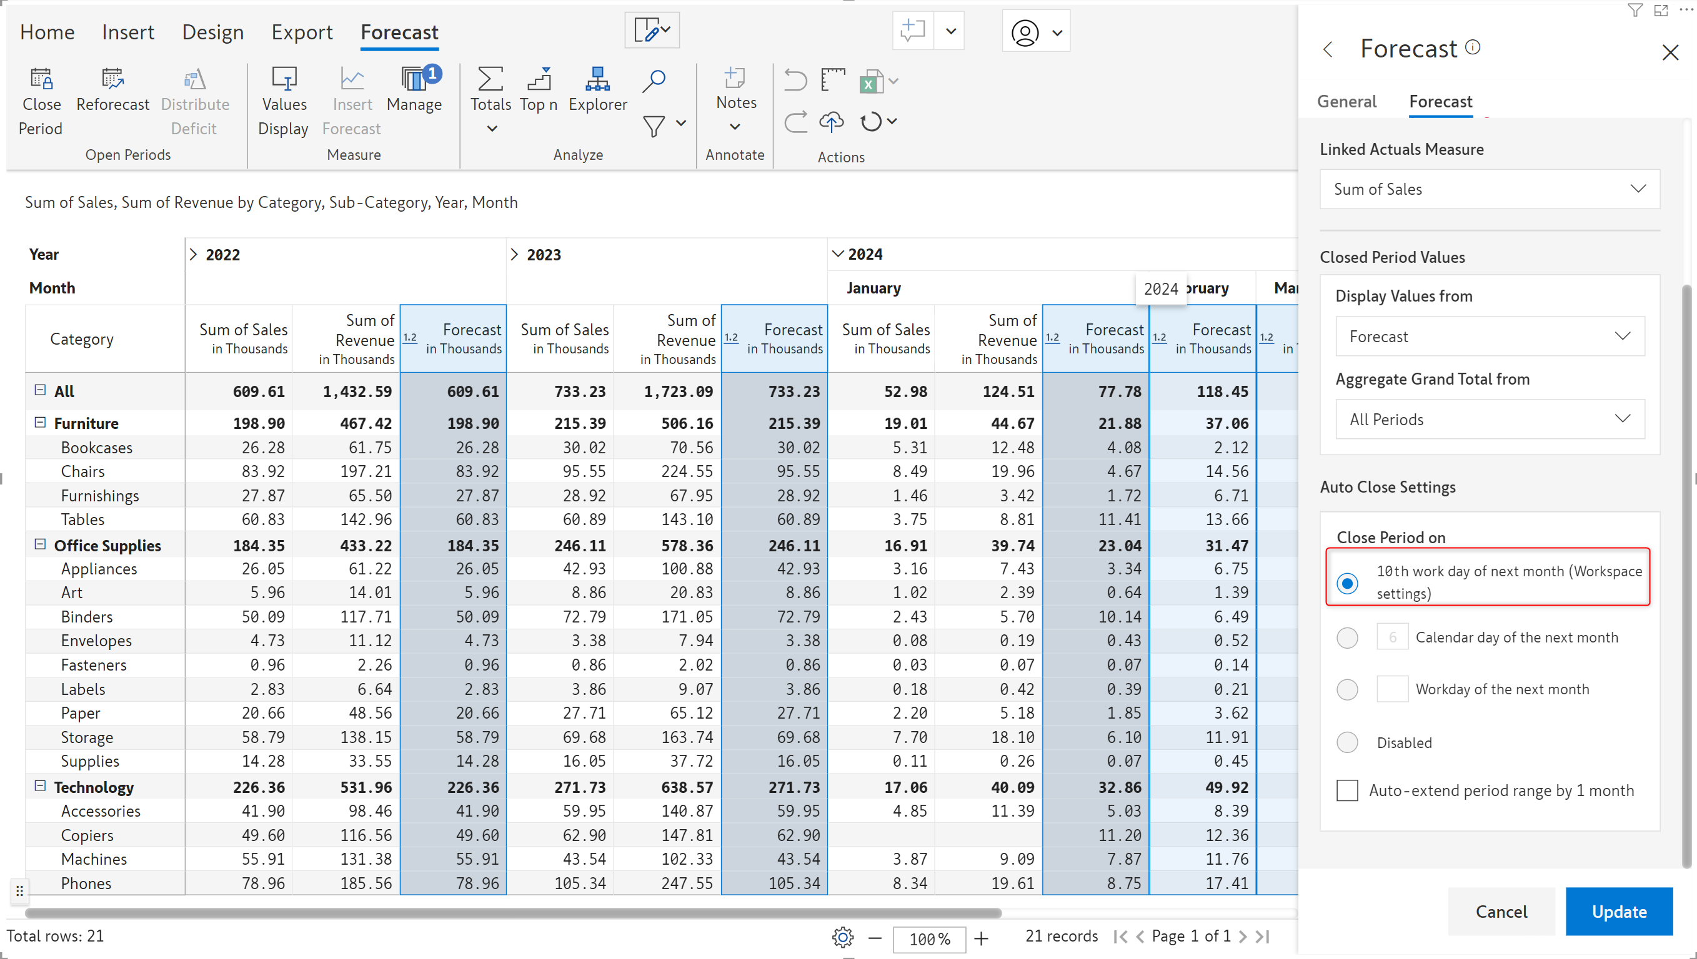Click the undo arrow icon

[795, 81]
